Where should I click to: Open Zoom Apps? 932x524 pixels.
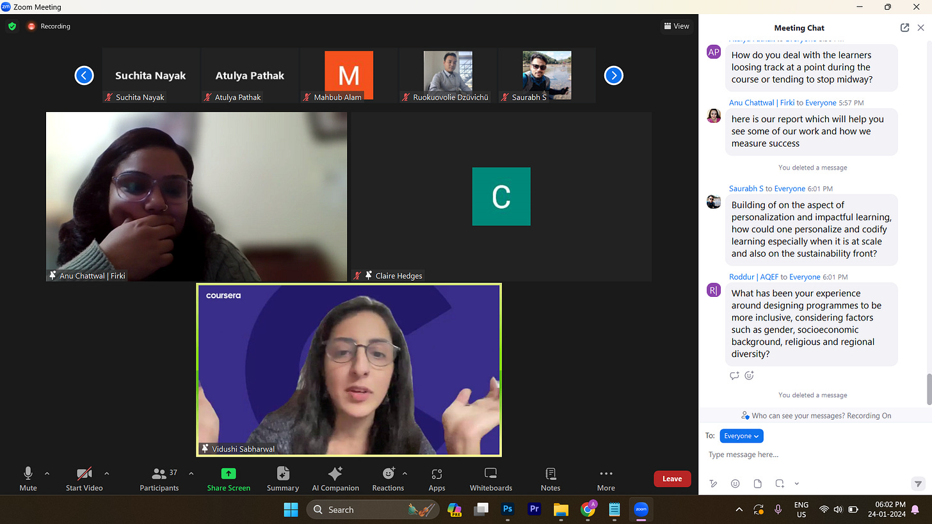437,479
